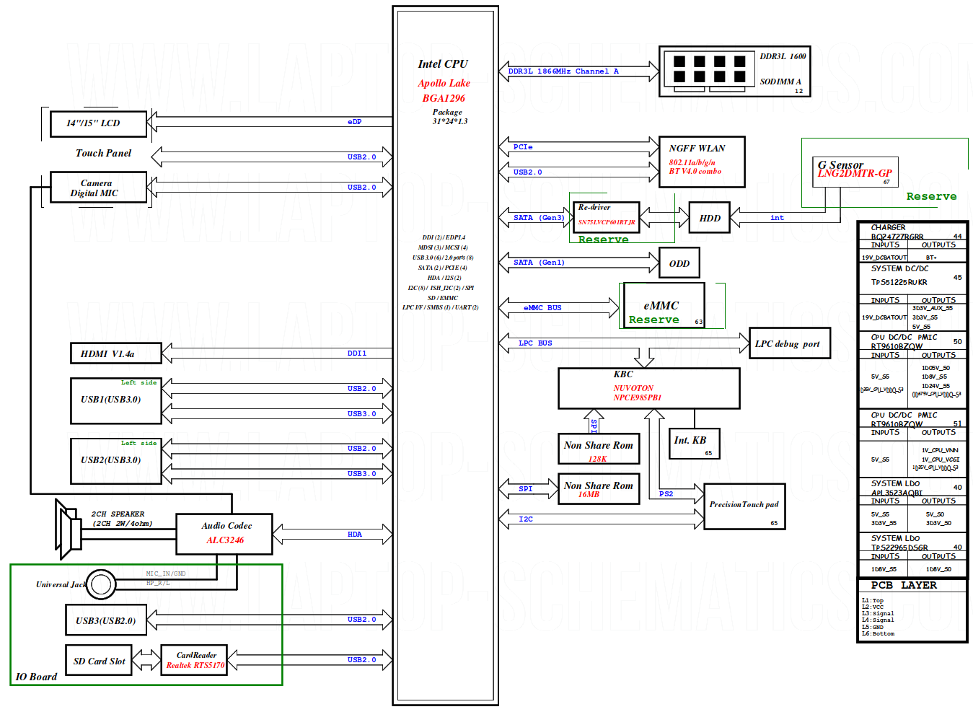The width and height of the screenshot is (973, 712).
Task: Click the Intel CPU title text
Action: (443, 64)
